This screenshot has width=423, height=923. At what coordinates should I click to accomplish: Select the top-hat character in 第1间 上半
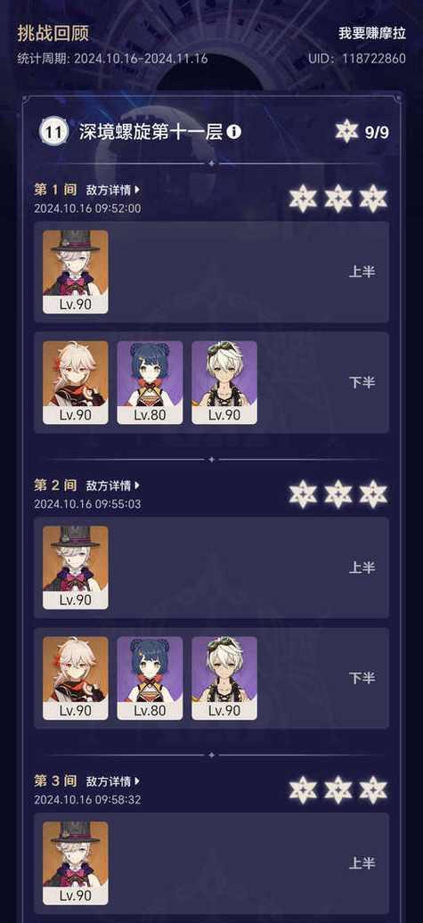[x=76, y=272]
